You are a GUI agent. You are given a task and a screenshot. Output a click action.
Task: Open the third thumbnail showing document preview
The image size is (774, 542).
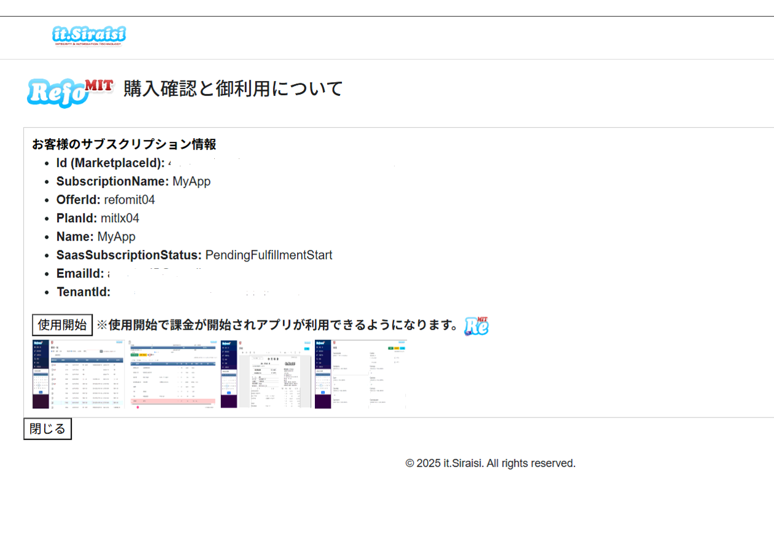[x=266, y=374]
